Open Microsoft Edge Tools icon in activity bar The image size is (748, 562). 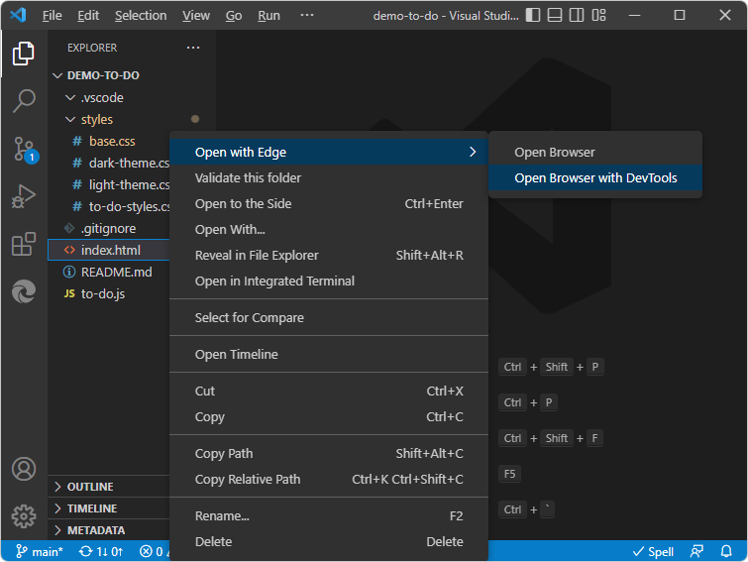click(24, 291)
